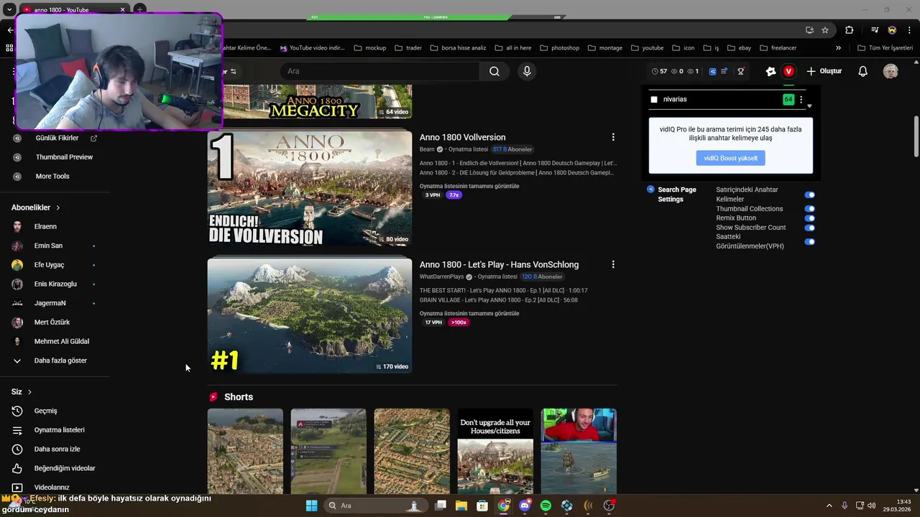This screenshot has height=517, width=920.
Task: Open options menu for Anno 1800 Vollversion
Action: [613, 137]
